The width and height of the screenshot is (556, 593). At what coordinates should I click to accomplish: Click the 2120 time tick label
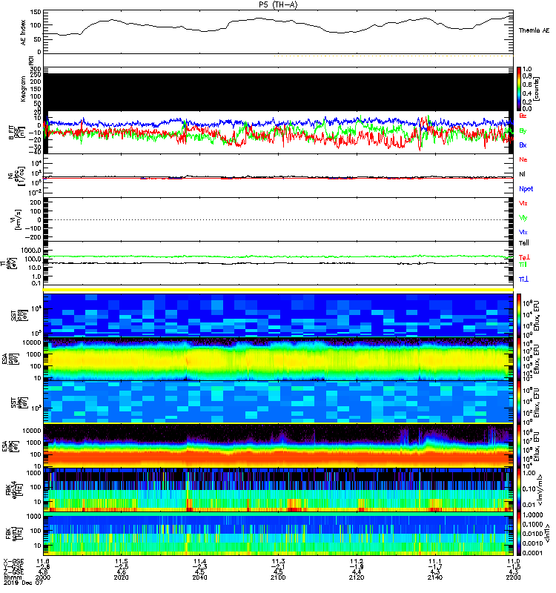357,577
